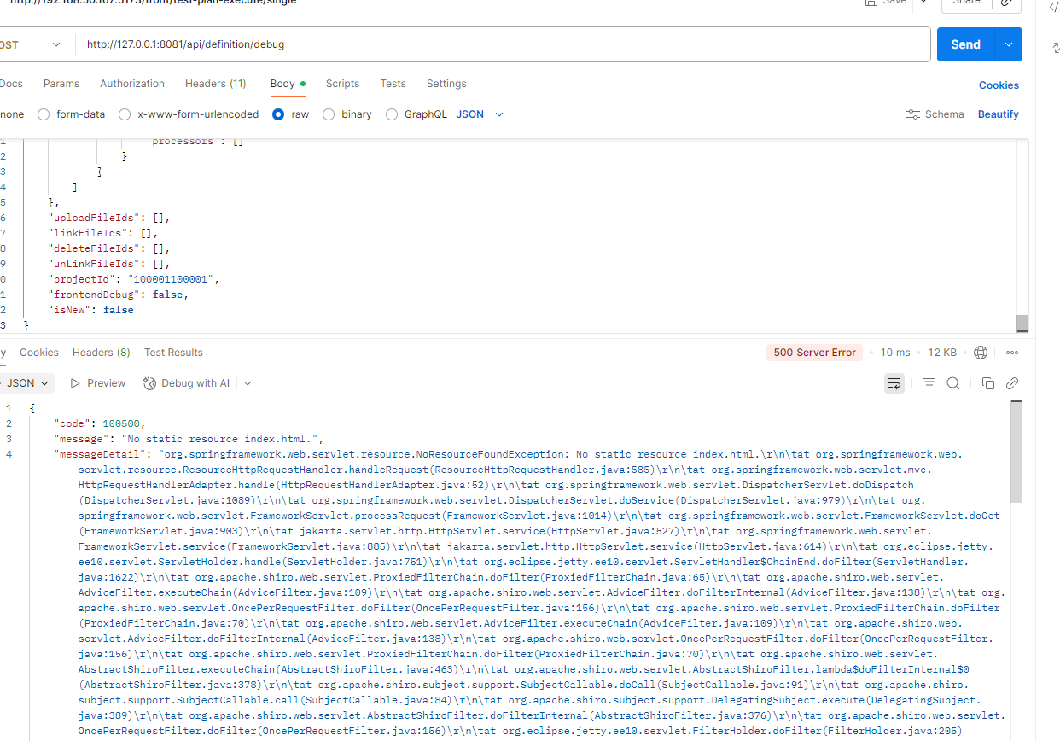Screen dimensions: 1060x741
Task: Copy the response body to clipboard
Action: (988, 383)
